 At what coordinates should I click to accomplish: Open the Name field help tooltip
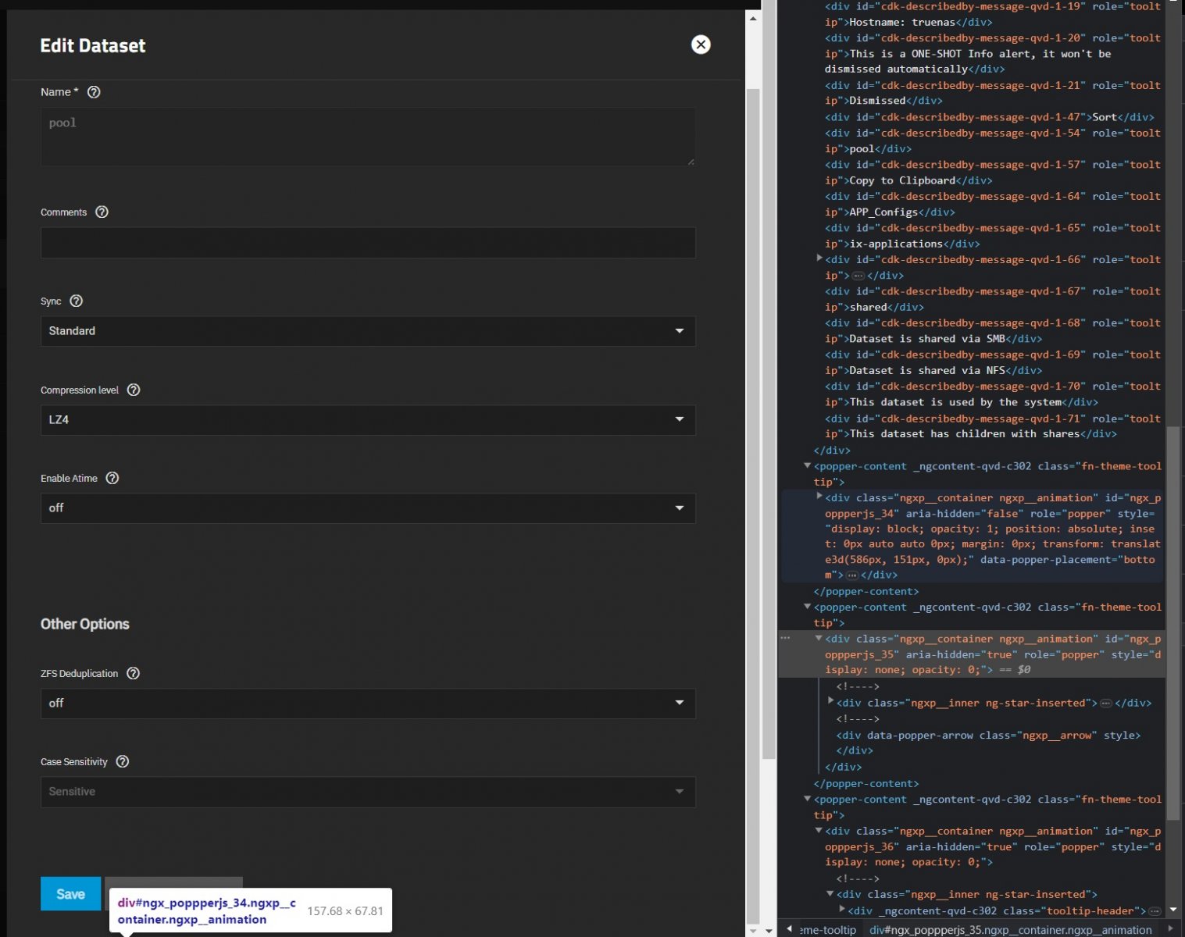click(94, 92)
